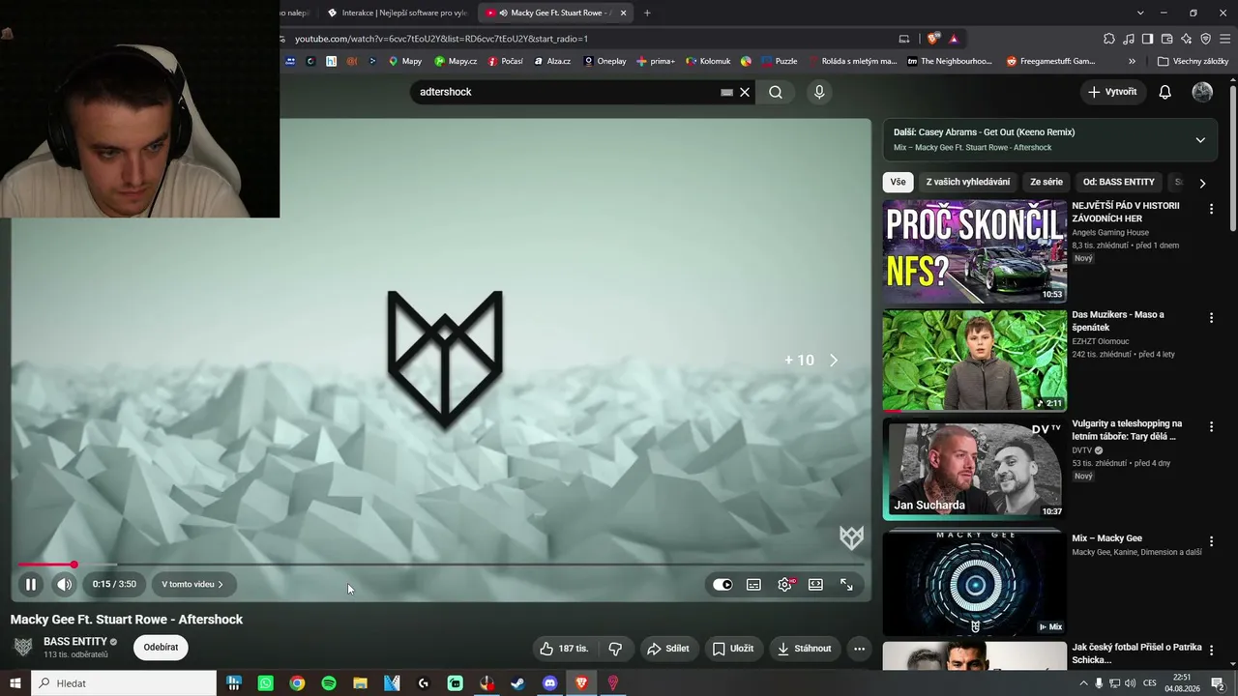Image resolution: width=1238 pixels, height=696 pixels.
Task: Open video player settings gear
Action: point(784,584)
